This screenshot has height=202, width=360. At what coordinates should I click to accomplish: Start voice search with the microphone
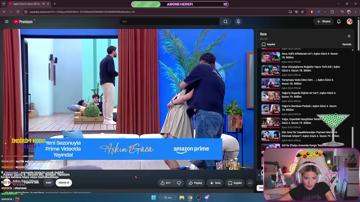point(238,21)
